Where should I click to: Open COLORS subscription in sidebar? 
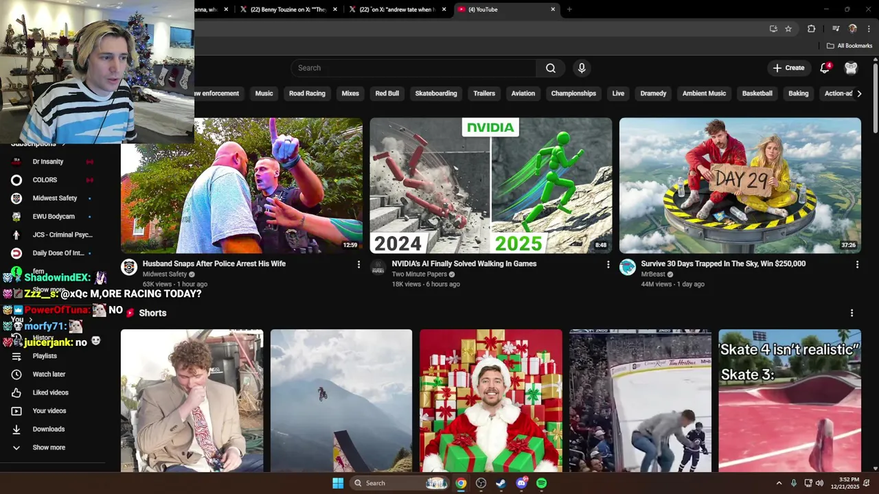coord(45,180)
